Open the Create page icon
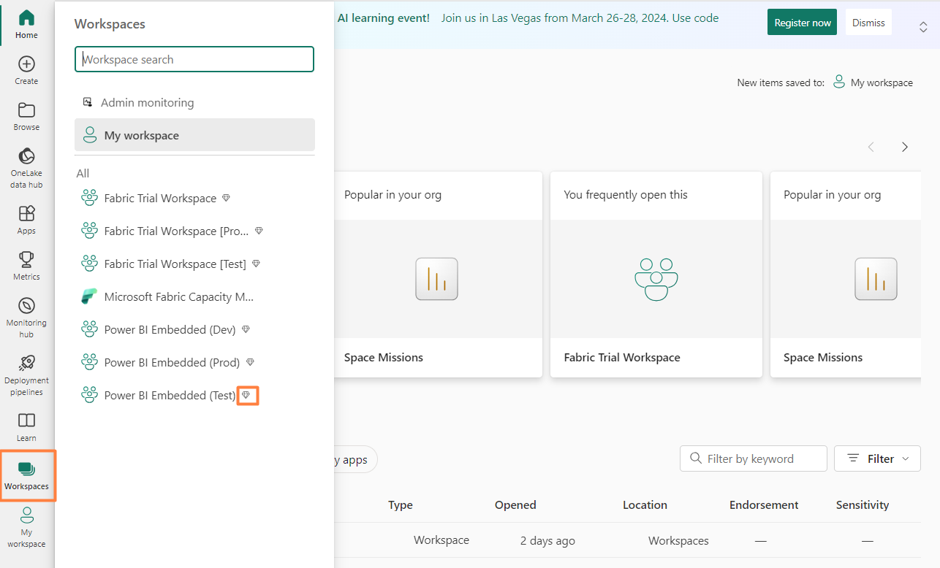The width and height of the screenshot is (940, 568). 26,64
